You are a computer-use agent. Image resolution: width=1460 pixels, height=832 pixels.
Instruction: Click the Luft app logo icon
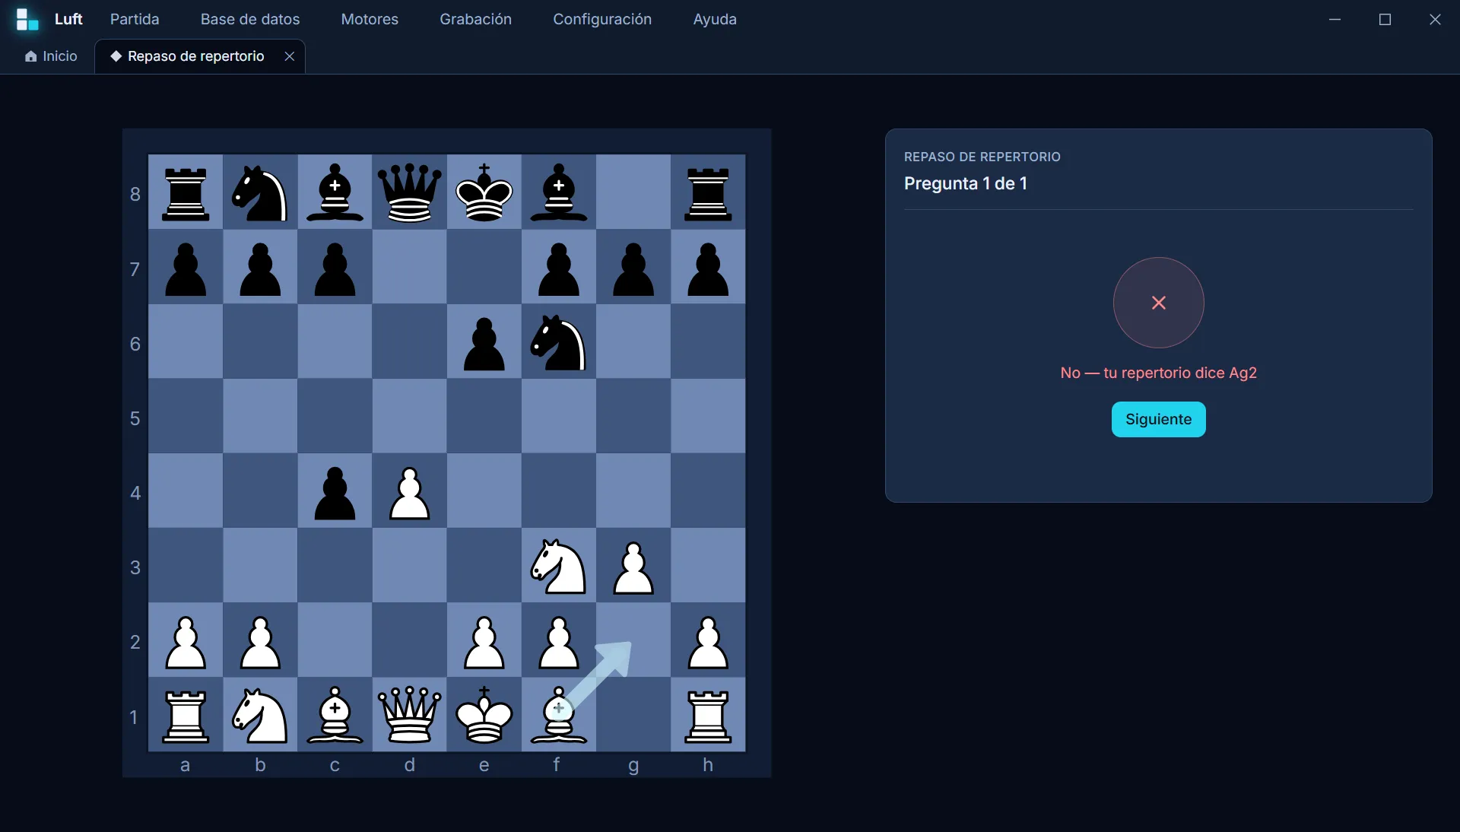(x=27, y=20)
